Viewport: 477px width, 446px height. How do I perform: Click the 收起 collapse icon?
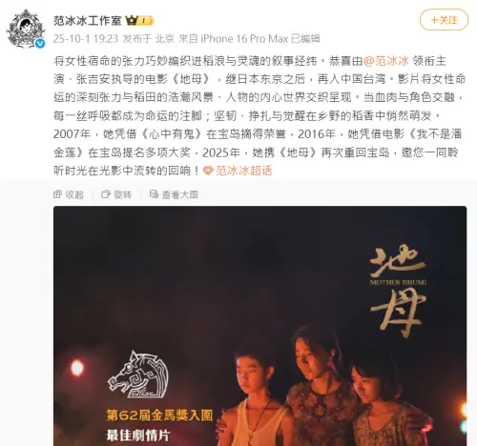point(57,194)
